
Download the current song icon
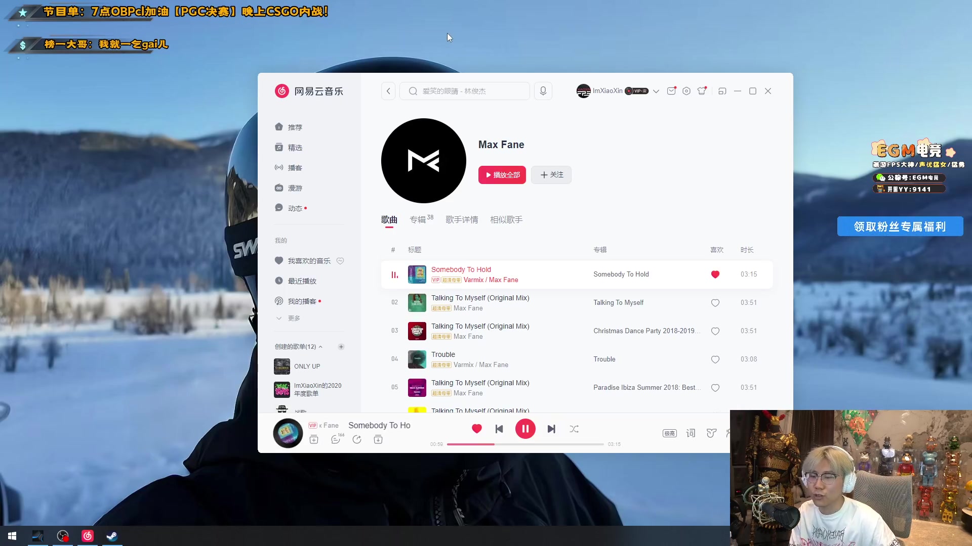tap(378, 439)
